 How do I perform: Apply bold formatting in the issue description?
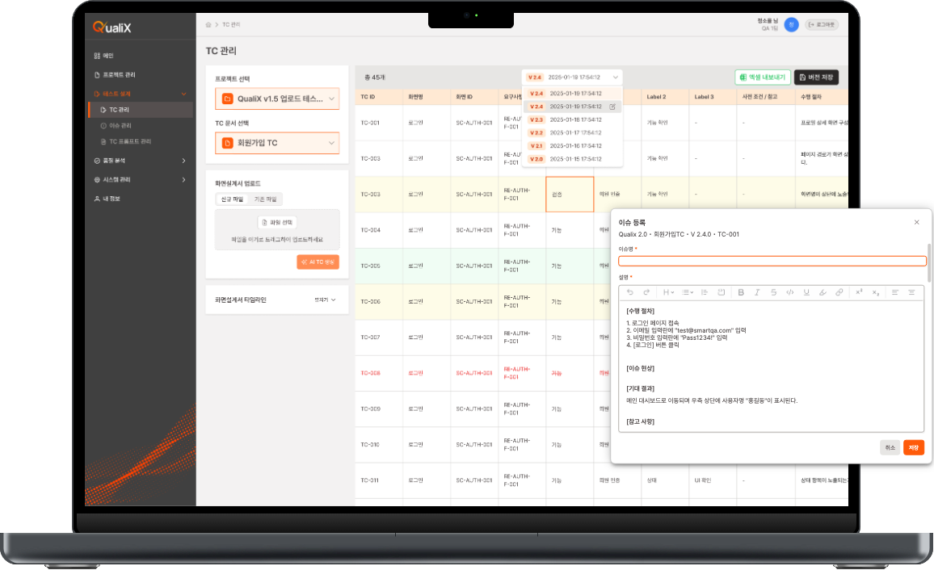pos(741,292)
